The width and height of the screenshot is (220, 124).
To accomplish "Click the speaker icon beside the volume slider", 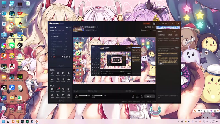I will 93,95.
